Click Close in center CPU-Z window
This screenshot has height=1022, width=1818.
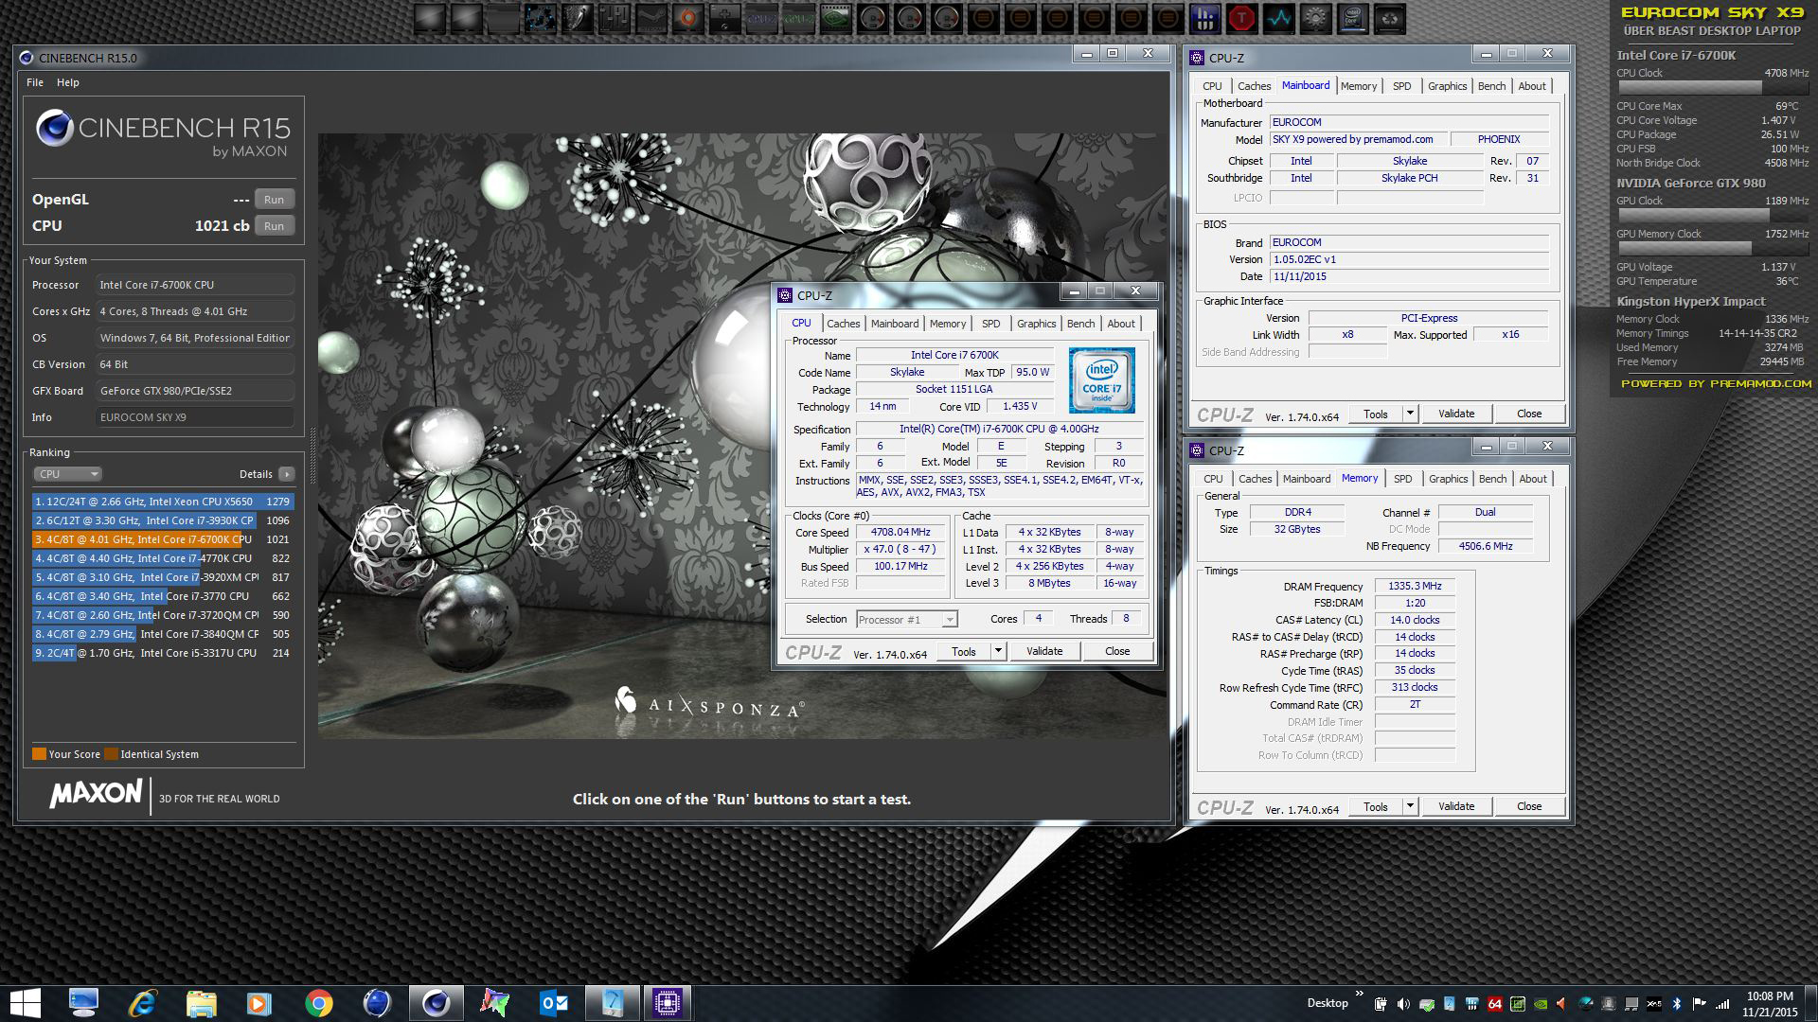coord(1117,651)
